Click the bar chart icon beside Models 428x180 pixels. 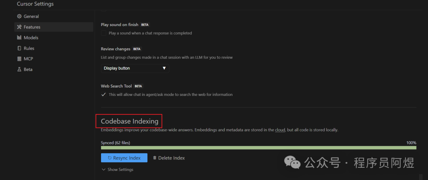(19, 38)
